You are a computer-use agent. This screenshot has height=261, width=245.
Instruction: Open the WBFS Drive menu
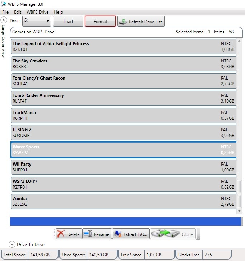(x=37, y=12)
